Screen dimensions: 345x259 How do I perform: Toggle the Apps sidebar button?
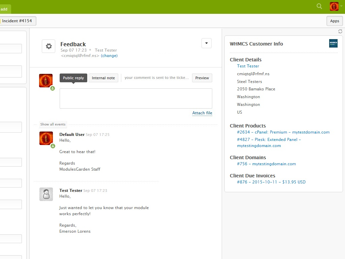[x=334, y=21]
